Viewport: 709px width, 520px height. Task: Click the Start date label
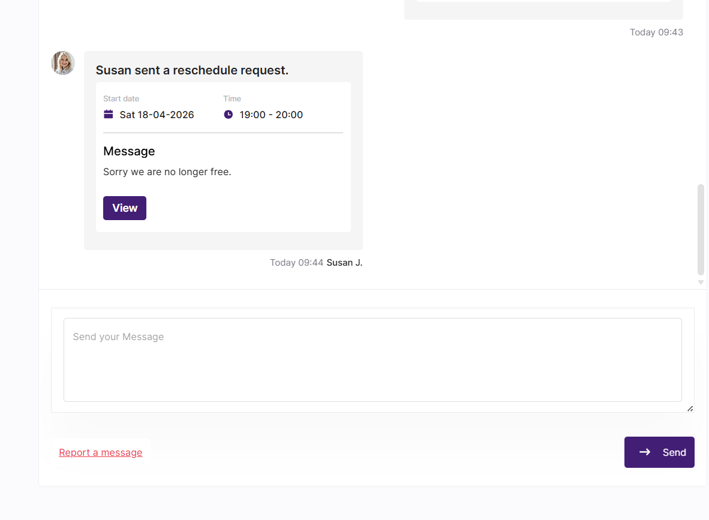(121, 99)
